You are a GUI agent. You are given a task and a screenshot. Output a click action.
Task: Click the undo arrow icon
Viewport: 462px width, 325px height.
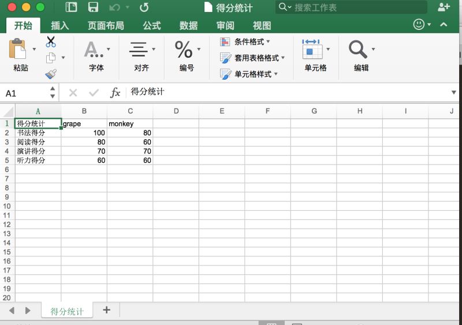[x=114, y=8]
